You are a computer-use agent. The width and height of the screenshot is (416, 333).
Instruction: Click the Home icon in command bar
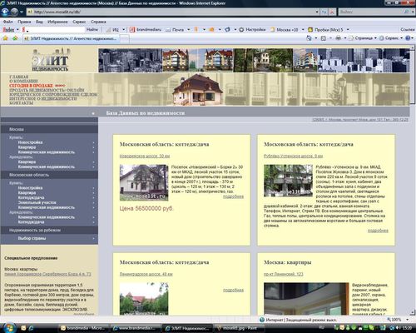click(x=309, y=38)
